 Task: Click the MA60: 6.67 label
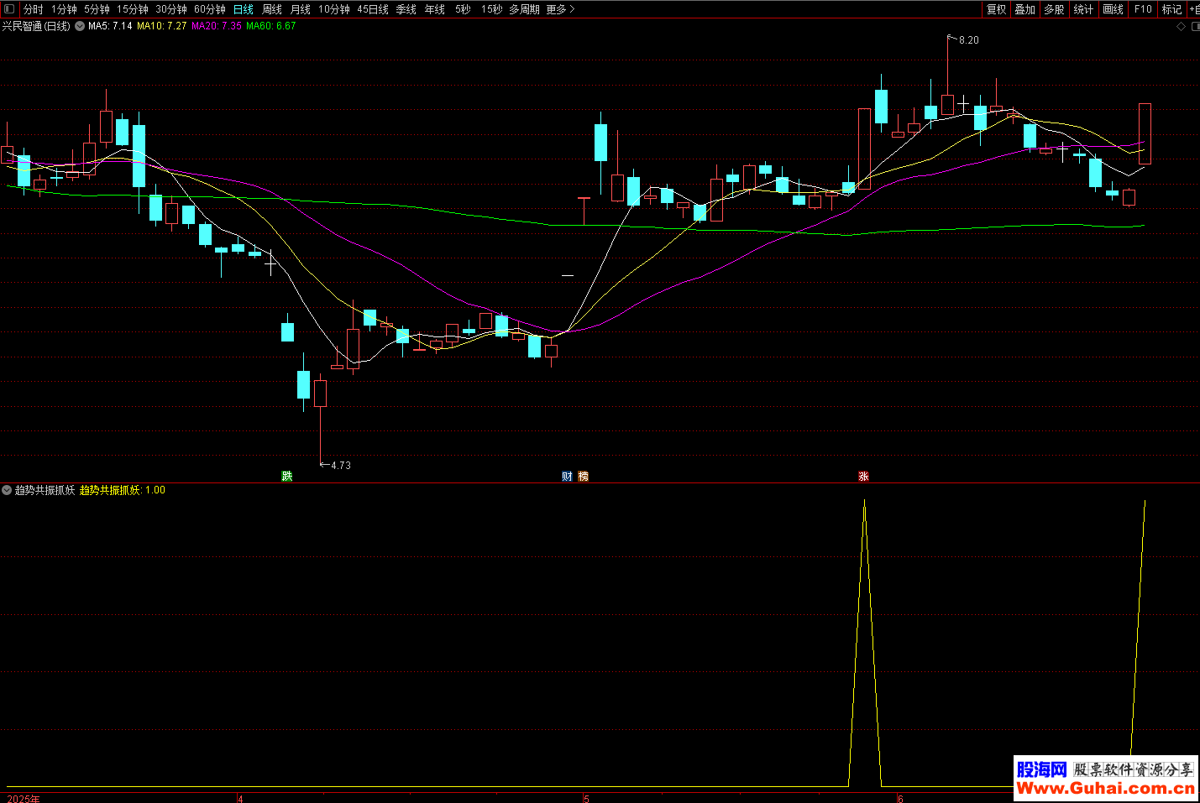coord(271,26)
